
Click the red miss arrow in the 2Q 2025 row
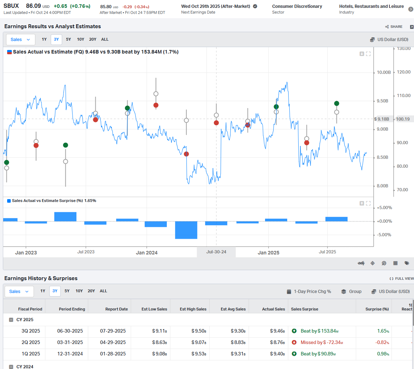point(294,342)
